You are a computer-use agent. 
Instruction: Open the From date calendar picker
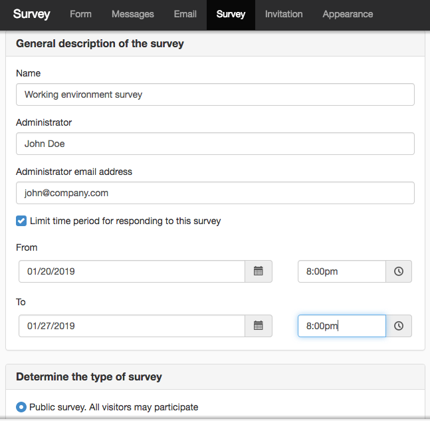tap(259, 271)
